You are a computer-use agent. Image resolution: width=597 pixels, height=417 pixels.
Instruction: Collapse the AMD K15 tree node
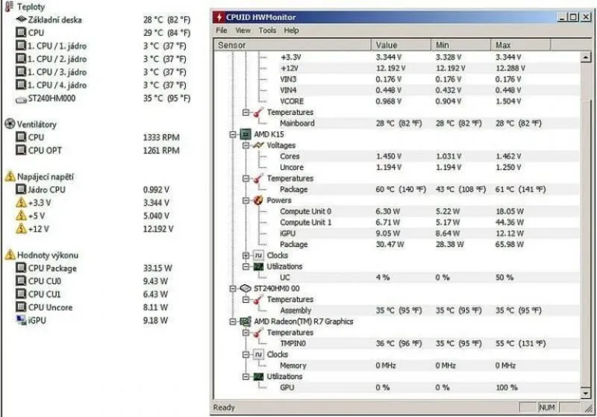(233, 134)
